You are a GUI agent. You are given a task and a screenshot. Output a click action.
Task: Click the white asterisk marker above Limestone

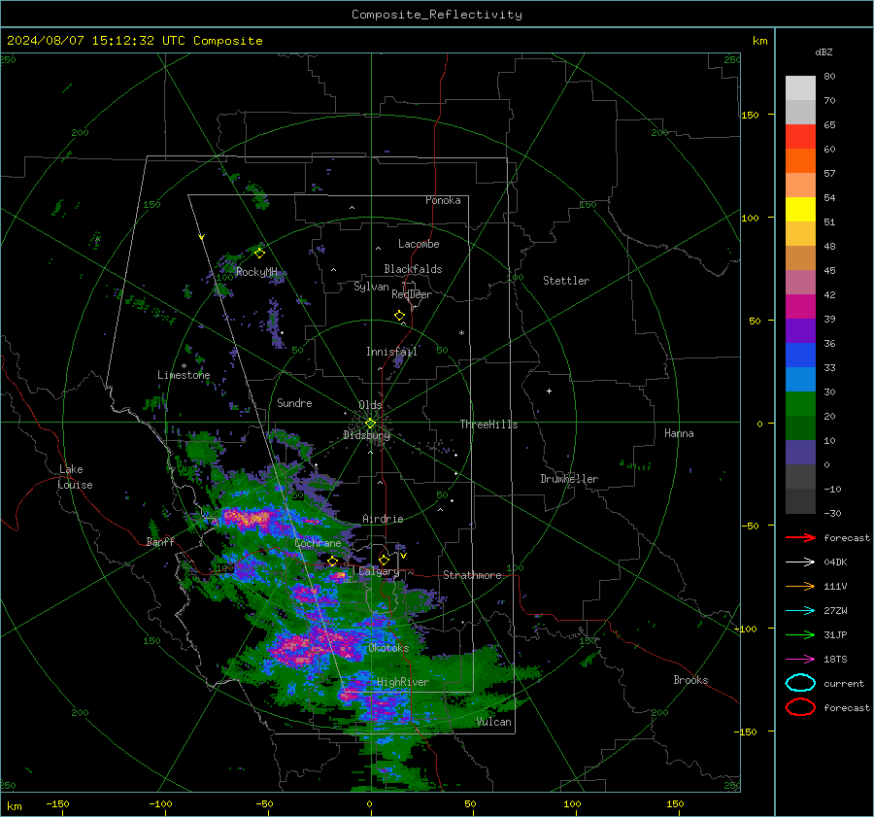pos(184,366)
